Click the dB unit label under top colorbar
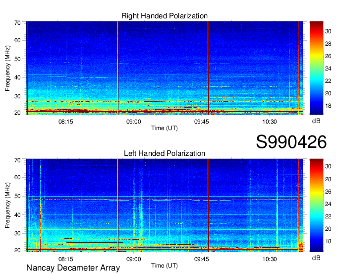337x274 pixels. point(316,121)
